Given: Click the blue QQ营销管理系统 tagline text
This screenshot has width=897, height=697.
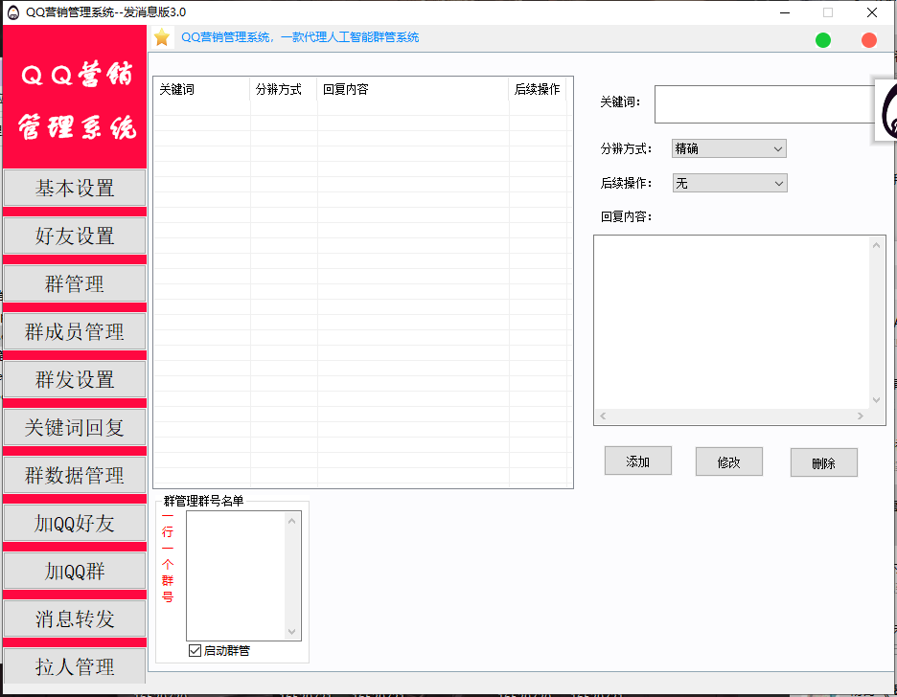Looking at the screenshot, I should coord(300,37).
